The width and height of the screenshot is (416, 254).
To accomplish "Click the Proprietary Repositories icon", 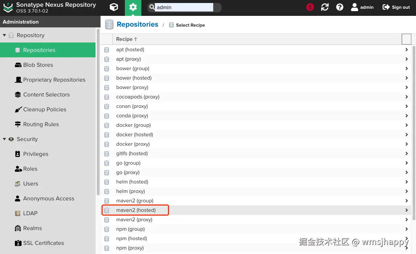I will tap(18, 80).
